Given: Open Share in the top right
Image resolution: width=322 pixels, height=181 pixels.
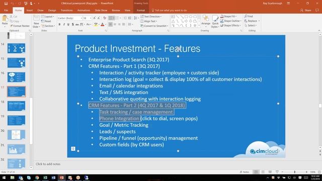Looking at the screenshot, I should pos(306,10).
